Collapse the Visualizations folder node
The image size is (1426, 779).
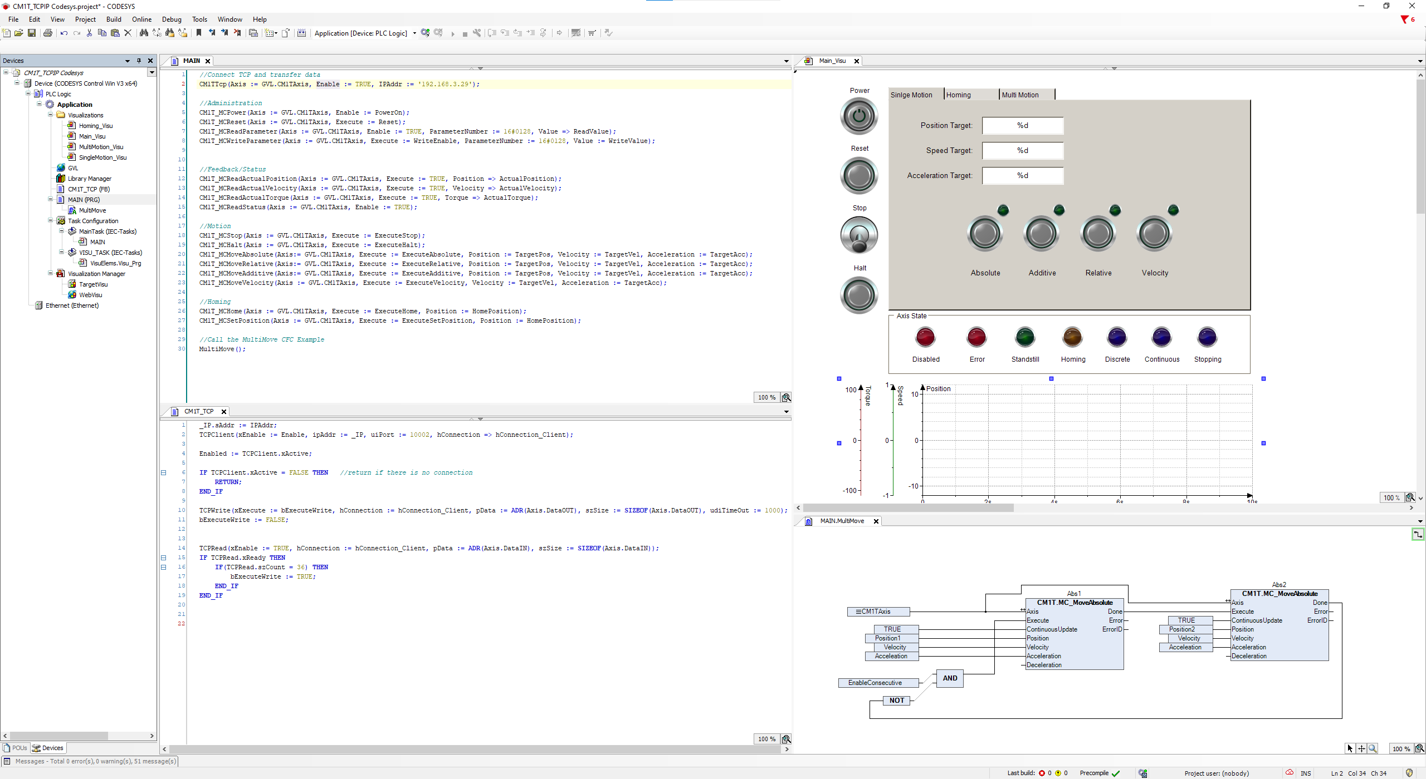point(51,115)
